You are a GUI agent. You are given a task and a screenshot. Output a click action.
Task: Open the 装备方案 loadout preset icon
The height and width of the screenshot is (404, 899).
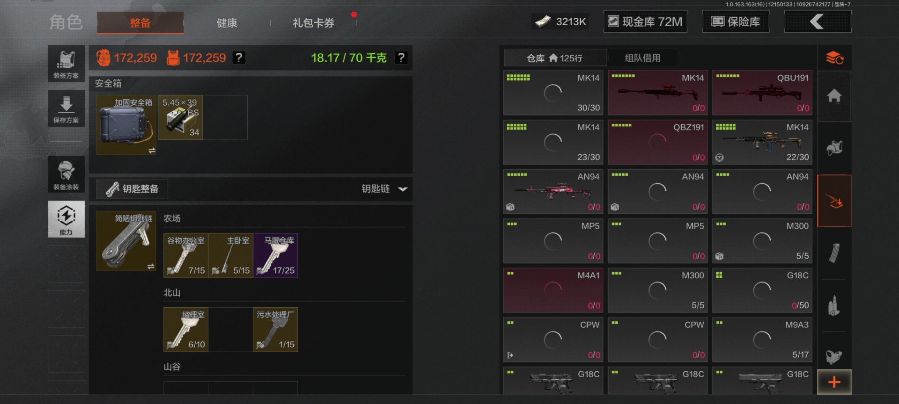point(66,64)
